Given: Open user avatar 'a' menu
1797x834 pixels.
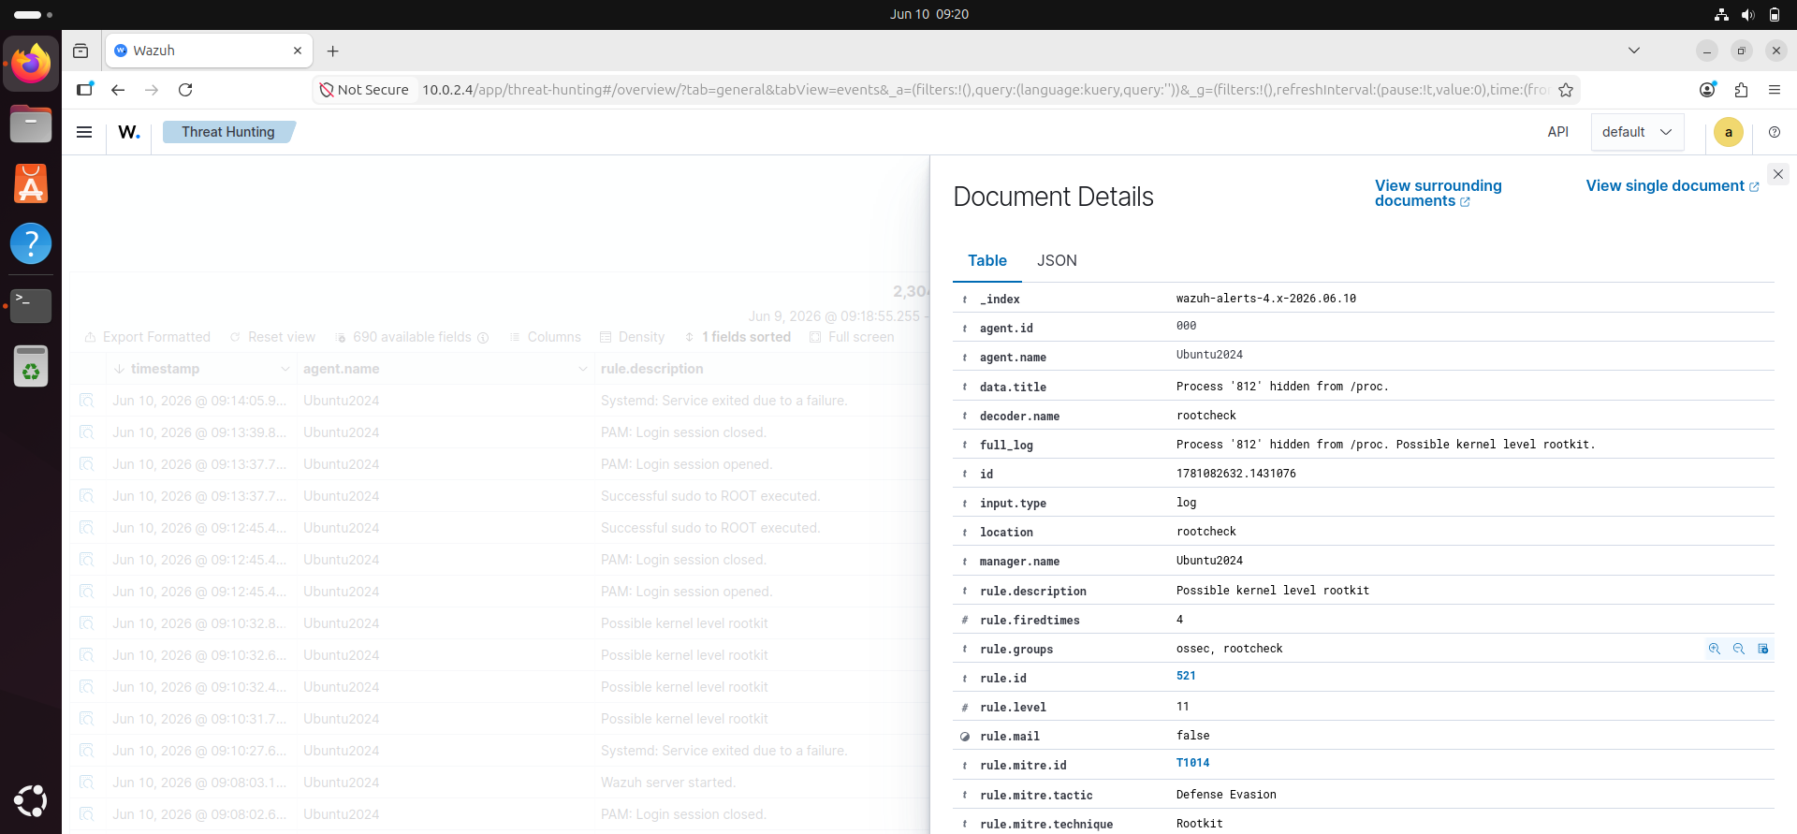Looking at the screenshot, I should click(x=1729, y=132).
